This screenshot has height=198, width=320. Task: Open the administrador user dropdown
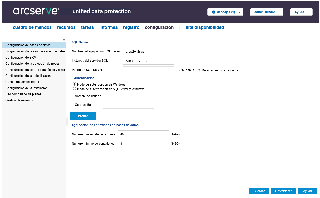(267, 12)
